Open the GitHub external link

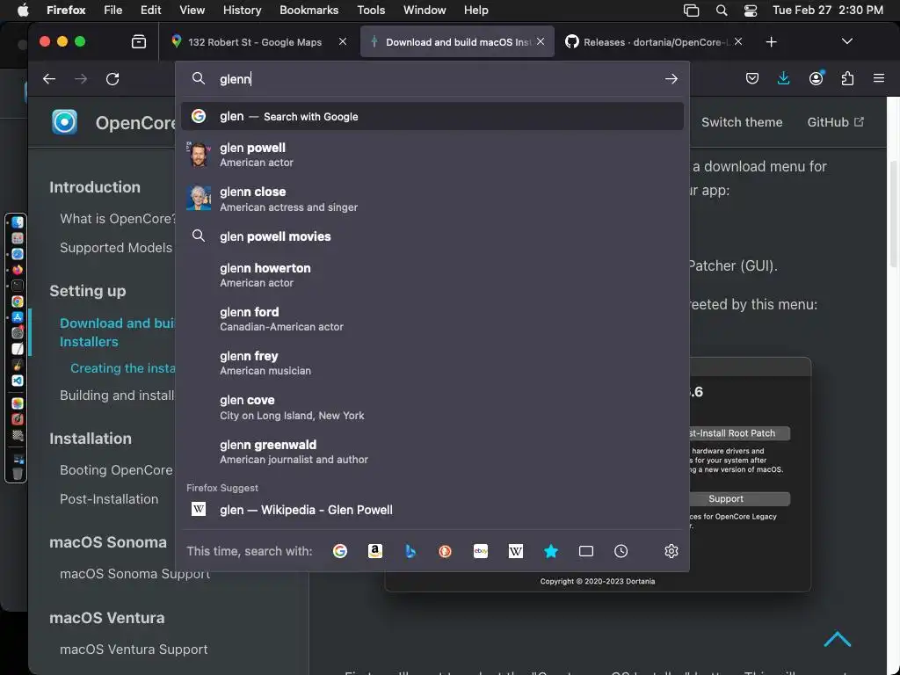[x=835, y=121]
